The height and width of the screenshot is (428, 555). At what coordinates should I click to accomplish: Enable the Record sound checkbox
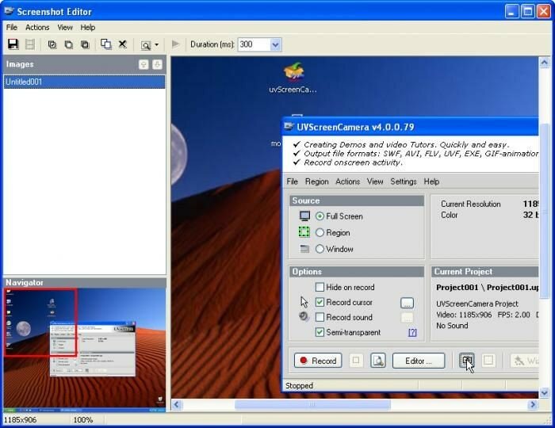[320, 317]
